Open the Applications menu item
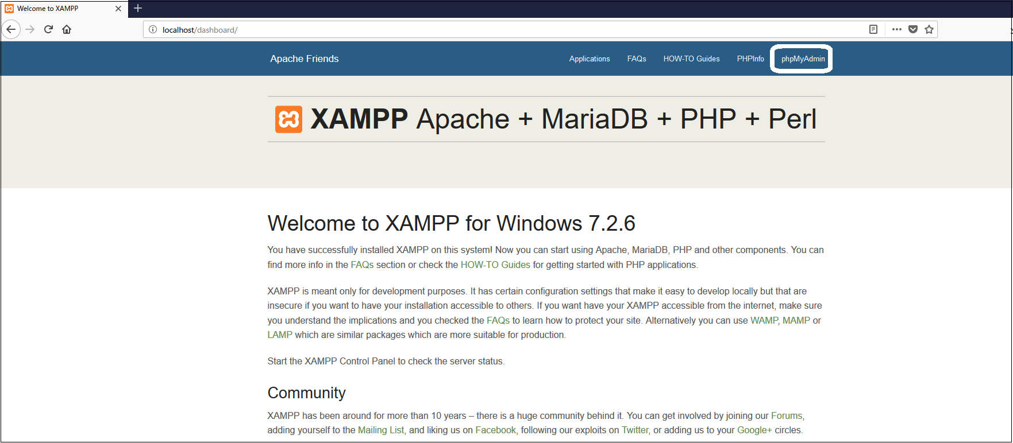 [590, 59]
